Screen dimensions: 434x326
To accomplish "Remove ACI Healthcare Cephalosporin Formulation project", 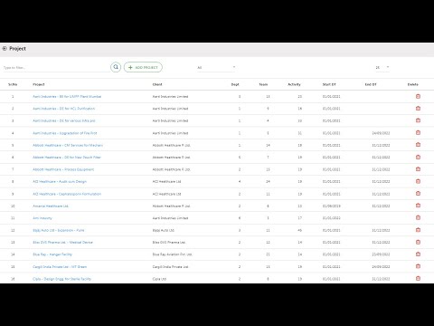I will click(418, 194).
